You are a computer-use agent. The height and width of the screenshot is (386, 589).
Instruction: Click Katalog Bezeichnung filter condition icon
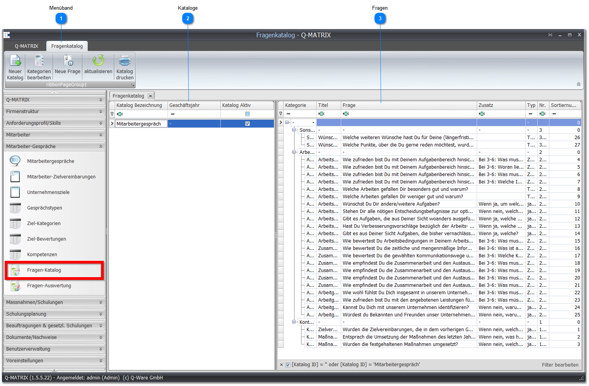point(120,114)
